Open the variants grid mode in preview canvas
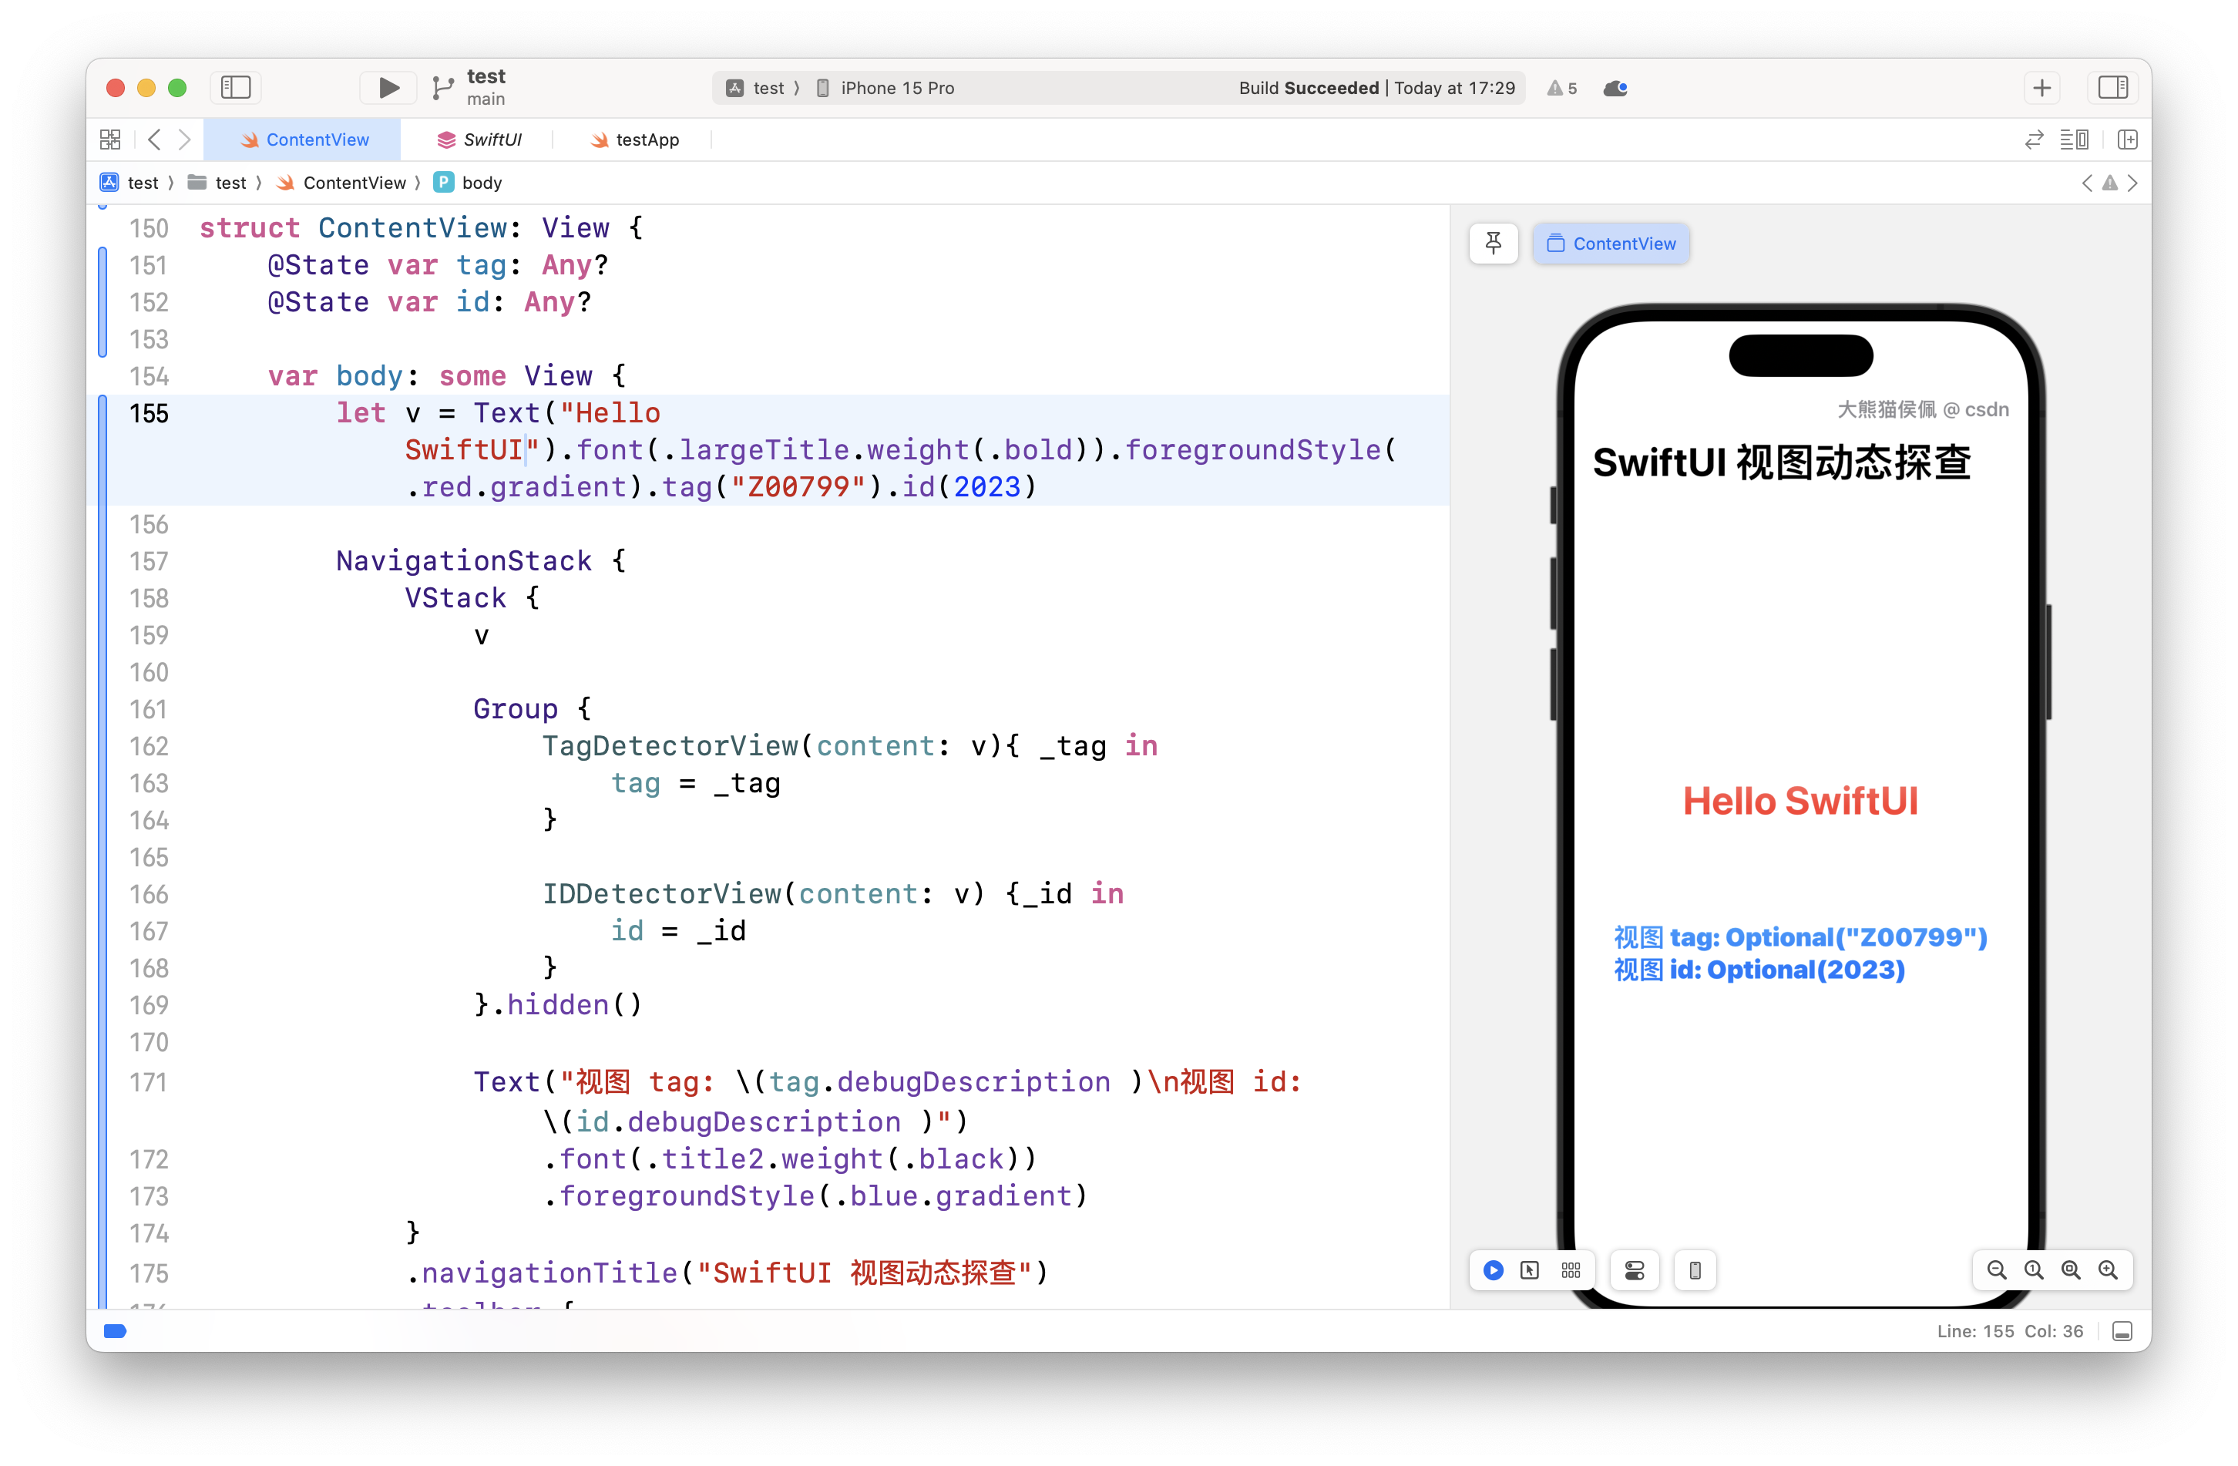This screenshot has height=1466, width=2238. click(1571, 1270)
